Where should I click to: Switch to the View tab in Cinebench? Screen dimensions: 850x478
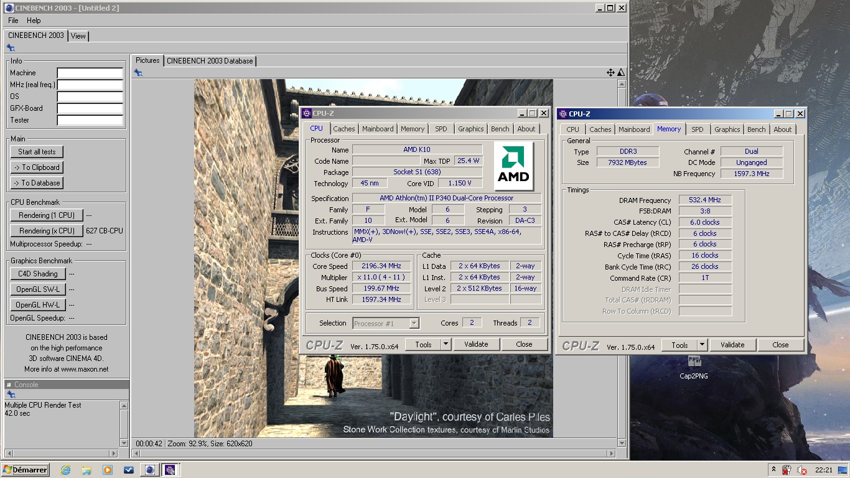(78, 36)
